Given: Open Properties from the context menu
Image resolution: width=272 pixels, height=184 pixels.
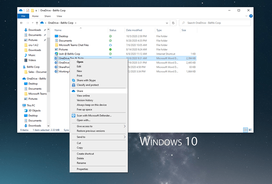Looking at the screenshot, I should point(99,169).
